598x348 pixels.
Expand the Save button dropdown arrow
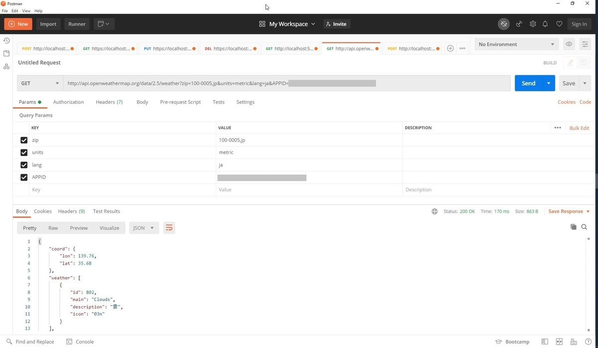(x=585, y=83)
